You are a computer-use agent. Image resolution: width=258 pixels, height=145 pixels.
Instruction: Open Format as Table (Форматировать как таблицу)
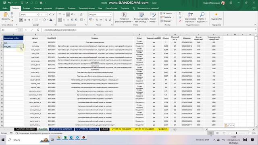[141, 17]
